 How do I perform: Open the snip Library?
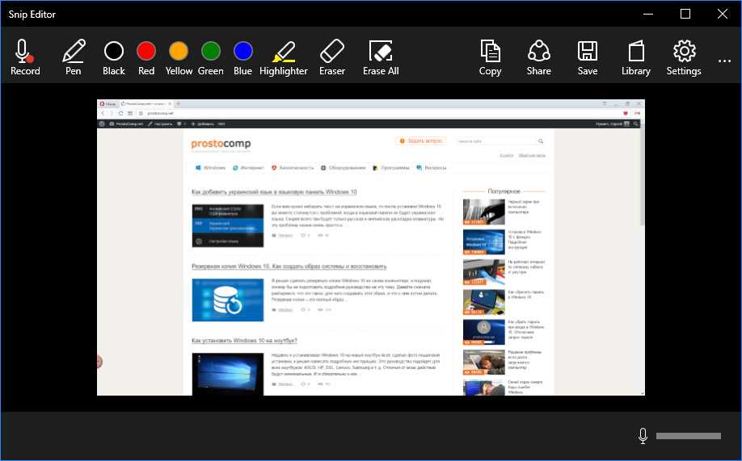[636, 57]
